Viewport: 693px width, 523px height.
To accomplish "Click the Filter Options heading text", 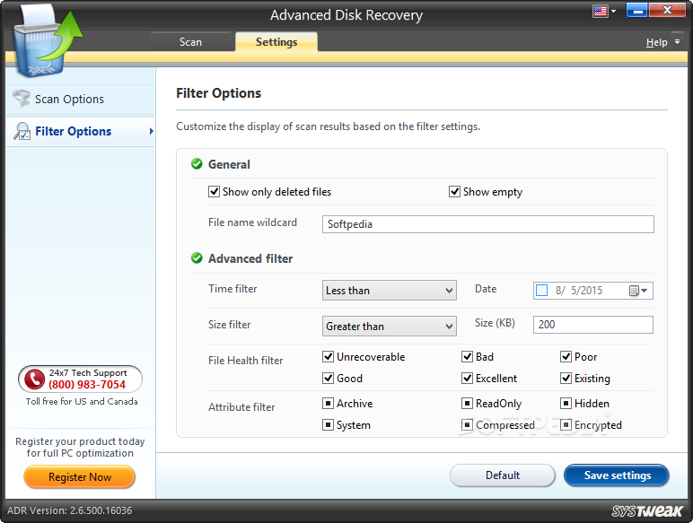I will (x=219, y=93).
